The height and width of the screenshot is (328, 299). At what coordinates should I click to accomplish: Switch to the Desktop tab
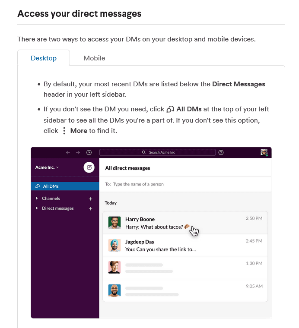point(43,58)
